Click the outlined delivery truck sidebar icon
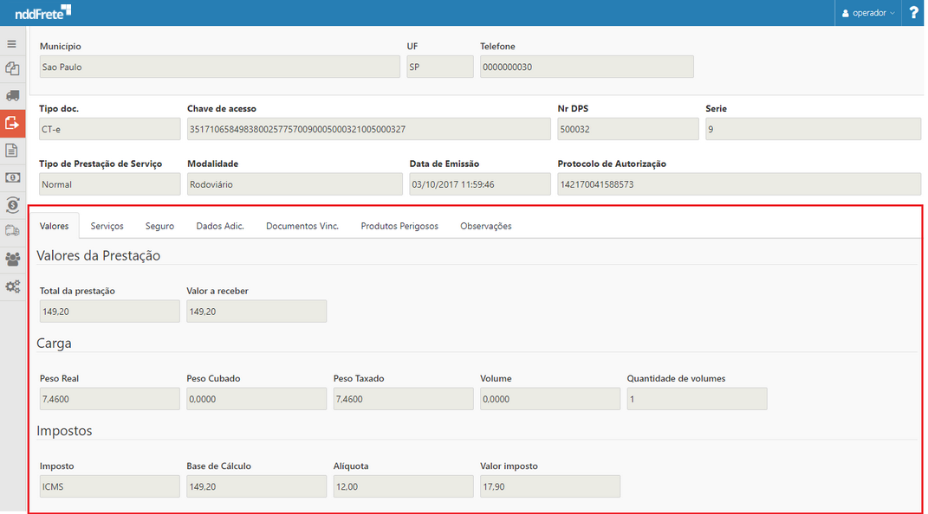 tap(12, 231)
